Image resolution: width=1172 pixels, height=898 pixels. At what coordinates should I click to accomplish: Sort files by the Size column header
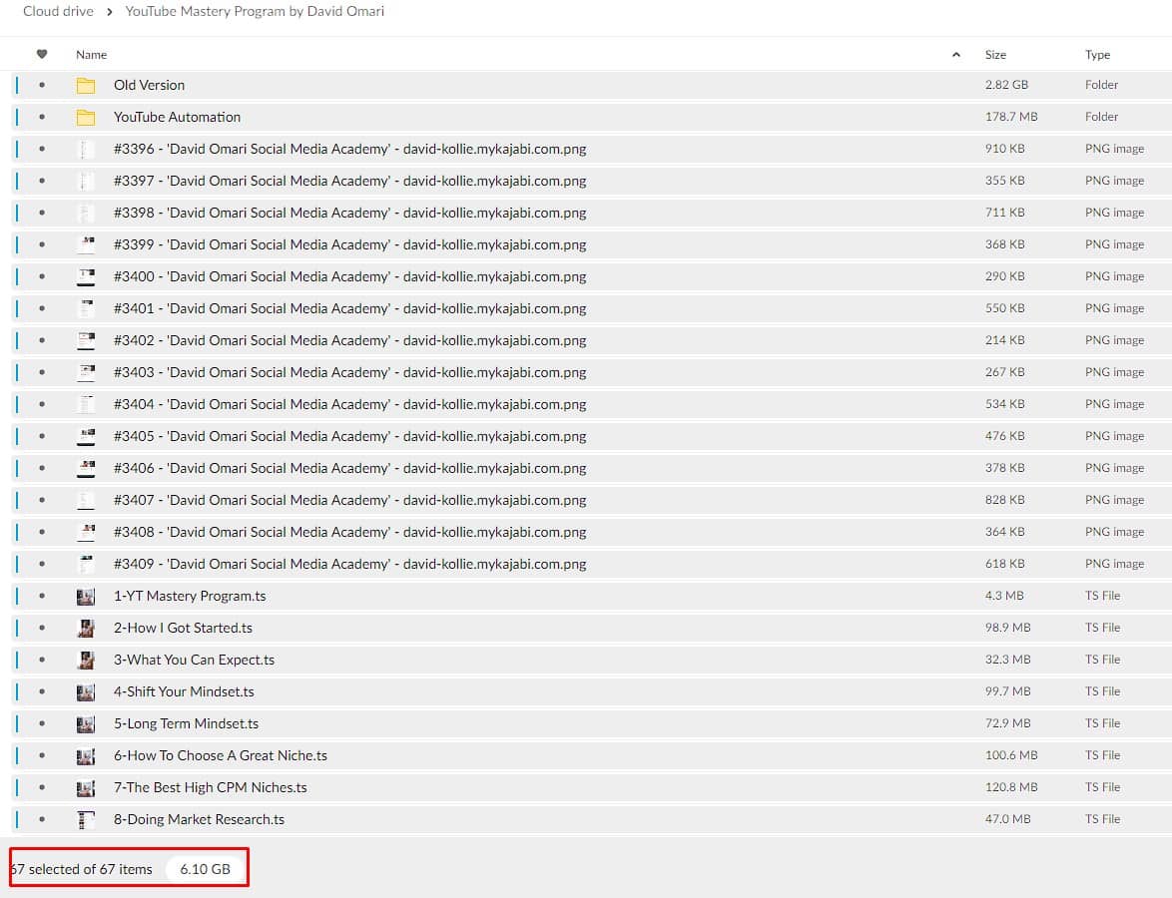pyautogui.click(x=995, y=54)
